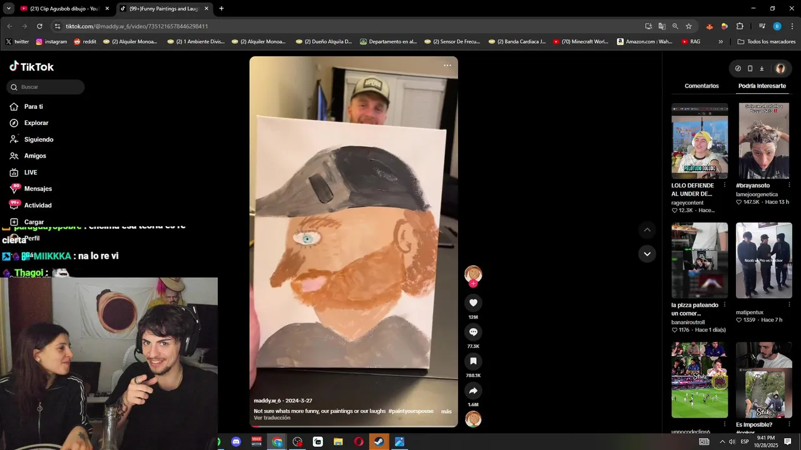Open Steam from the taskbar
This screenshot has width=801, height=450.
coord(379,442)
